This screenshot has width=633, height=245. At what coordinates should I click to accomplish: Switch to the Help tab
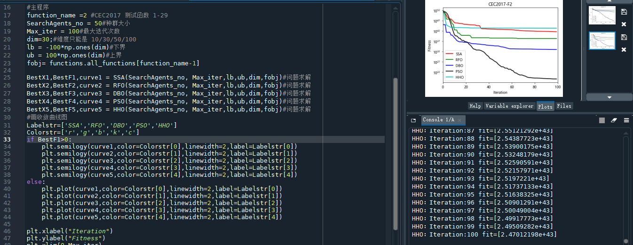475,106
